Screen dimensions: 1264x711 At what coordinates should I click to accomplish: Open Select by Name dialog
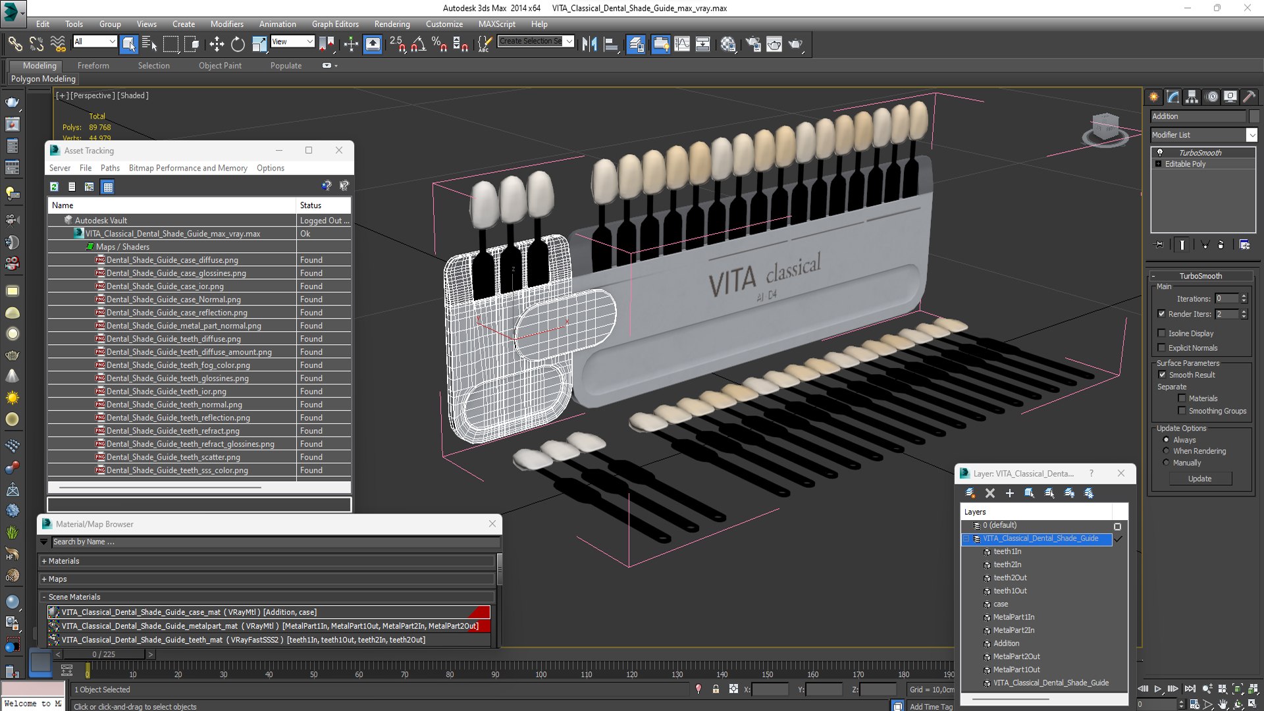click(149, 44)
